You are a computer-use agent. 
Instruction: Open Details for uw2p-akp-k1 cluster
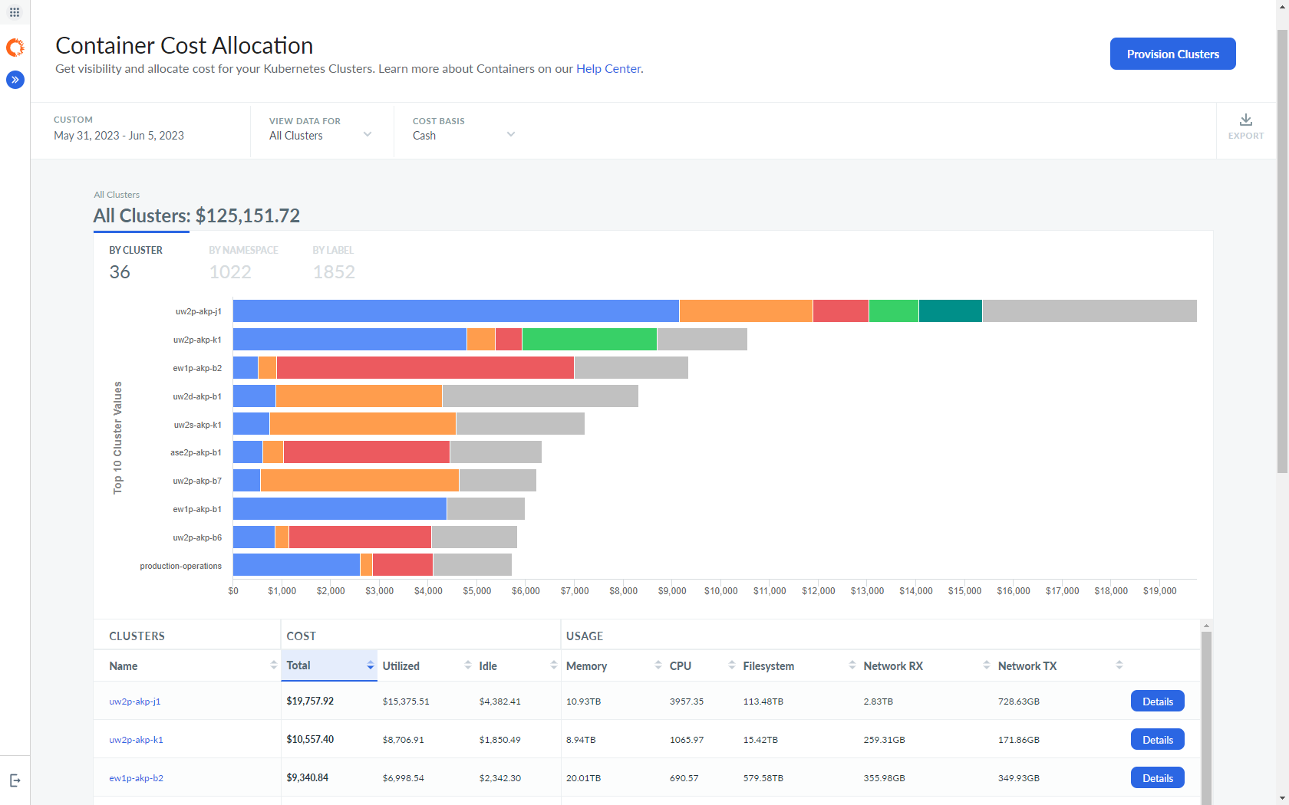pyautogui.click(x=1157, y=740)
